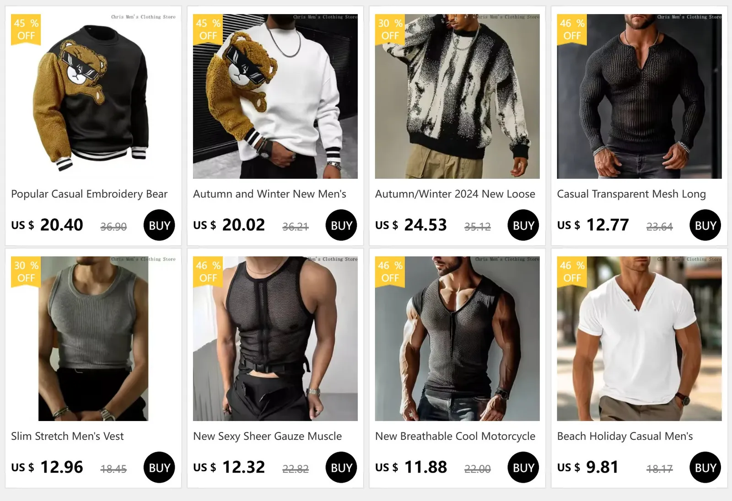Click BUY for the $20.02 white bear sweatshirt
Image resolution: width=732 pixels, height=501 pixels.
(x=341, y=225)
